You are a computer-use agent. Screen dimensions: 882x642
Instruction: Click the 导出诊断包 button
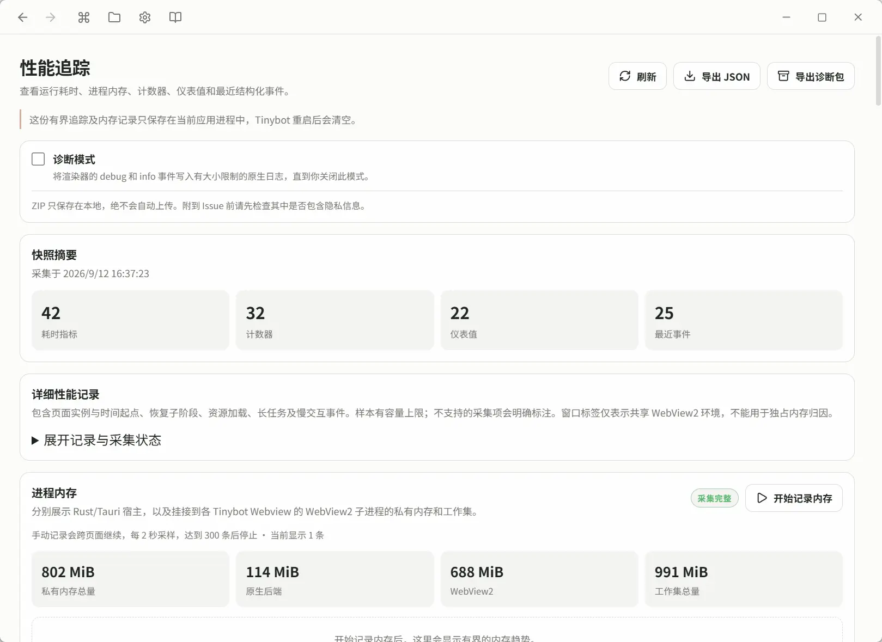[811, 76]
